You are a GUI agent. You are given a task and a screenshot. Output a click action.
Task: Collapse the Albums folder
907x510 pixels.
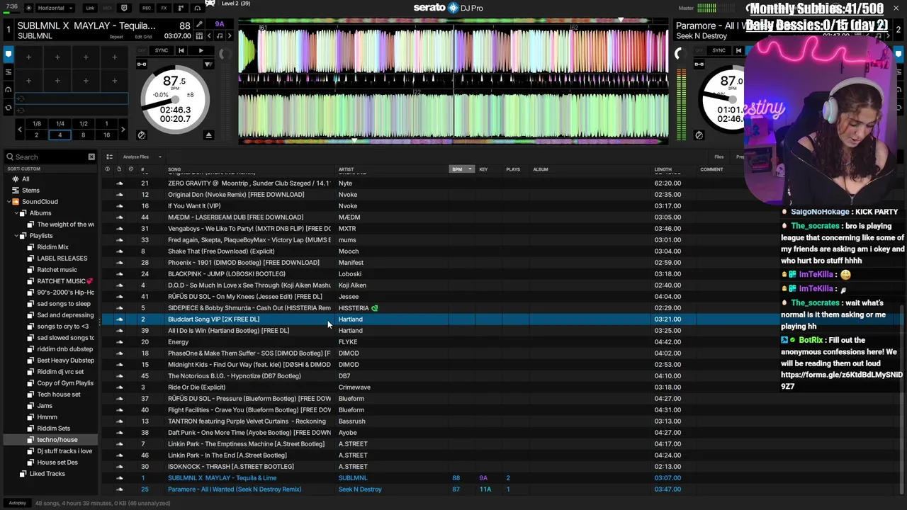(x=16, y=213)
